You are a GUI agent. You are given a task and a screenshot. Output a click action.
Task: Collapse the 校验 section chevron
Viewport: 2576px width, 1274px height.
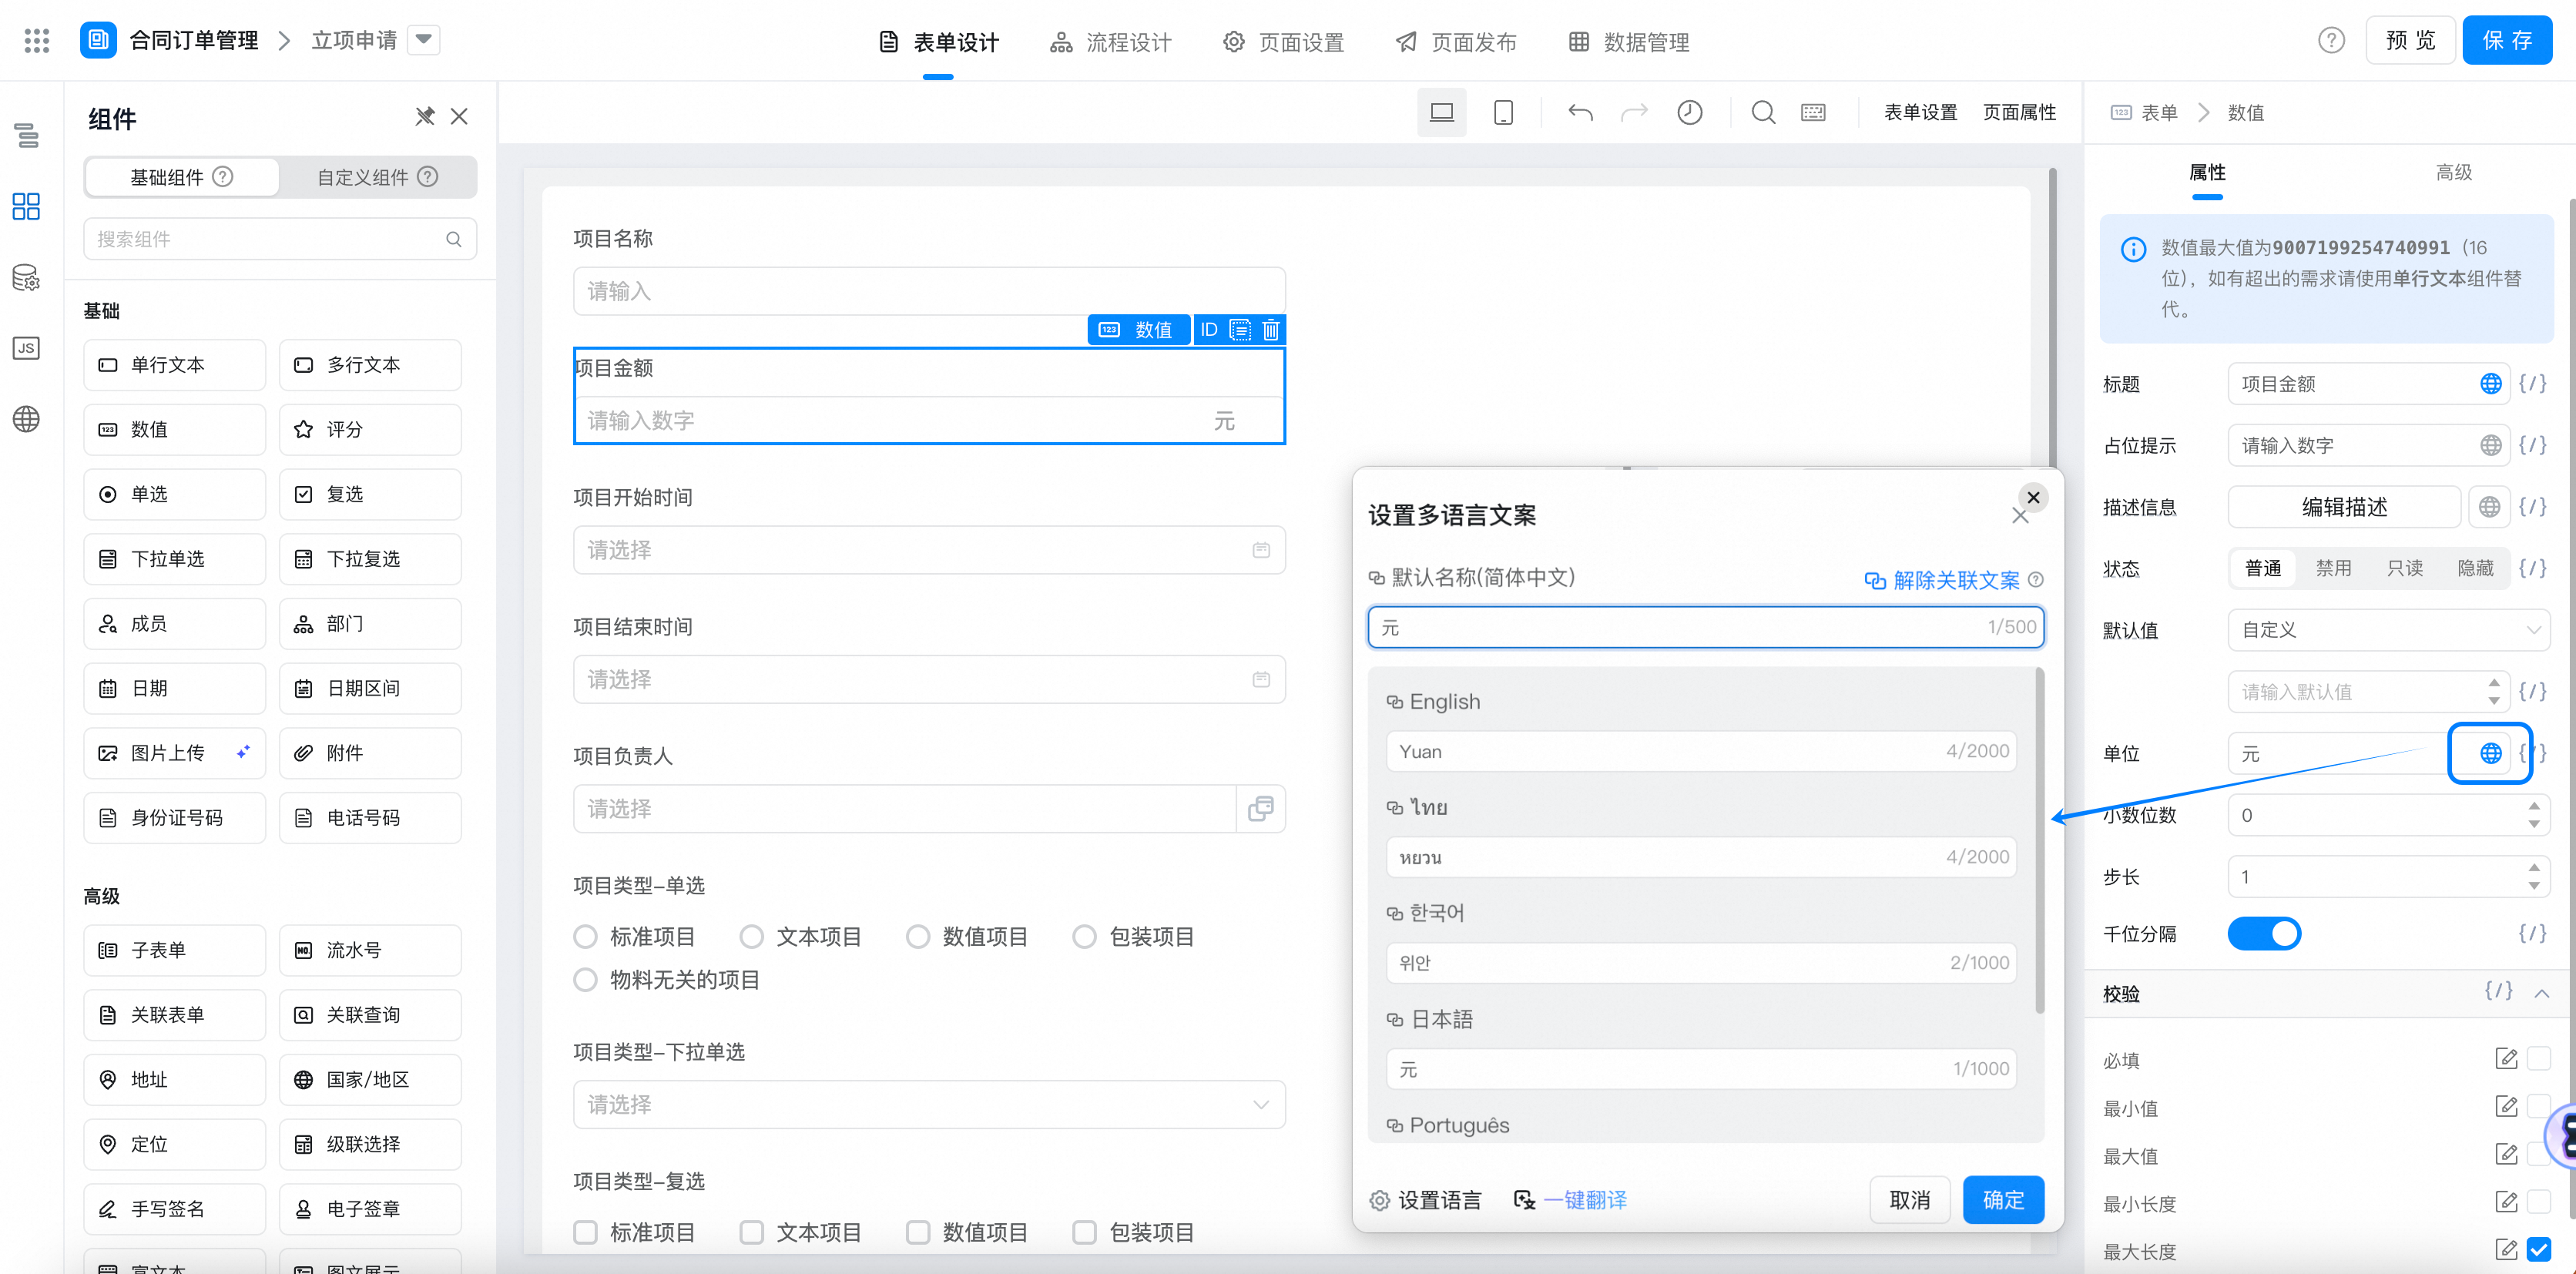(2541, 993)
